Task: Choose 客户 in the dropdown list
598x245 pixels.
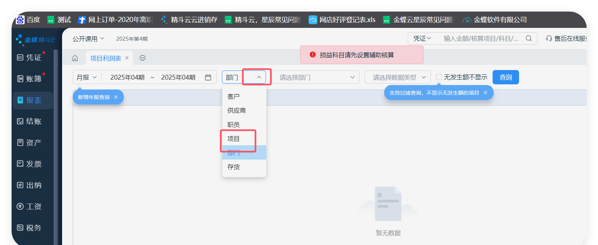Action: click(234, 96)
